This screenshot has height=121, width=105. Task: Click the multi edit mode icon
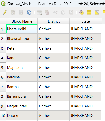pos(13,12)
